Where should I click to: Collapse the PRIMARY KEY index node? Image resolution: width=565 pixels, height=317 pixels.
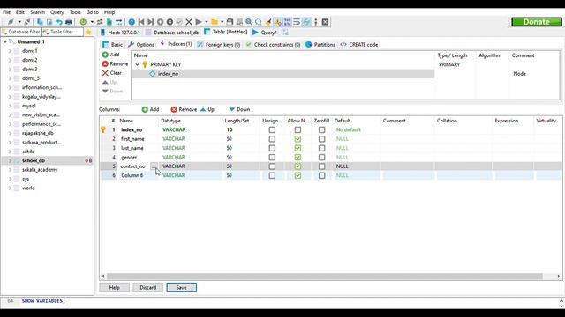pos(138,64)
